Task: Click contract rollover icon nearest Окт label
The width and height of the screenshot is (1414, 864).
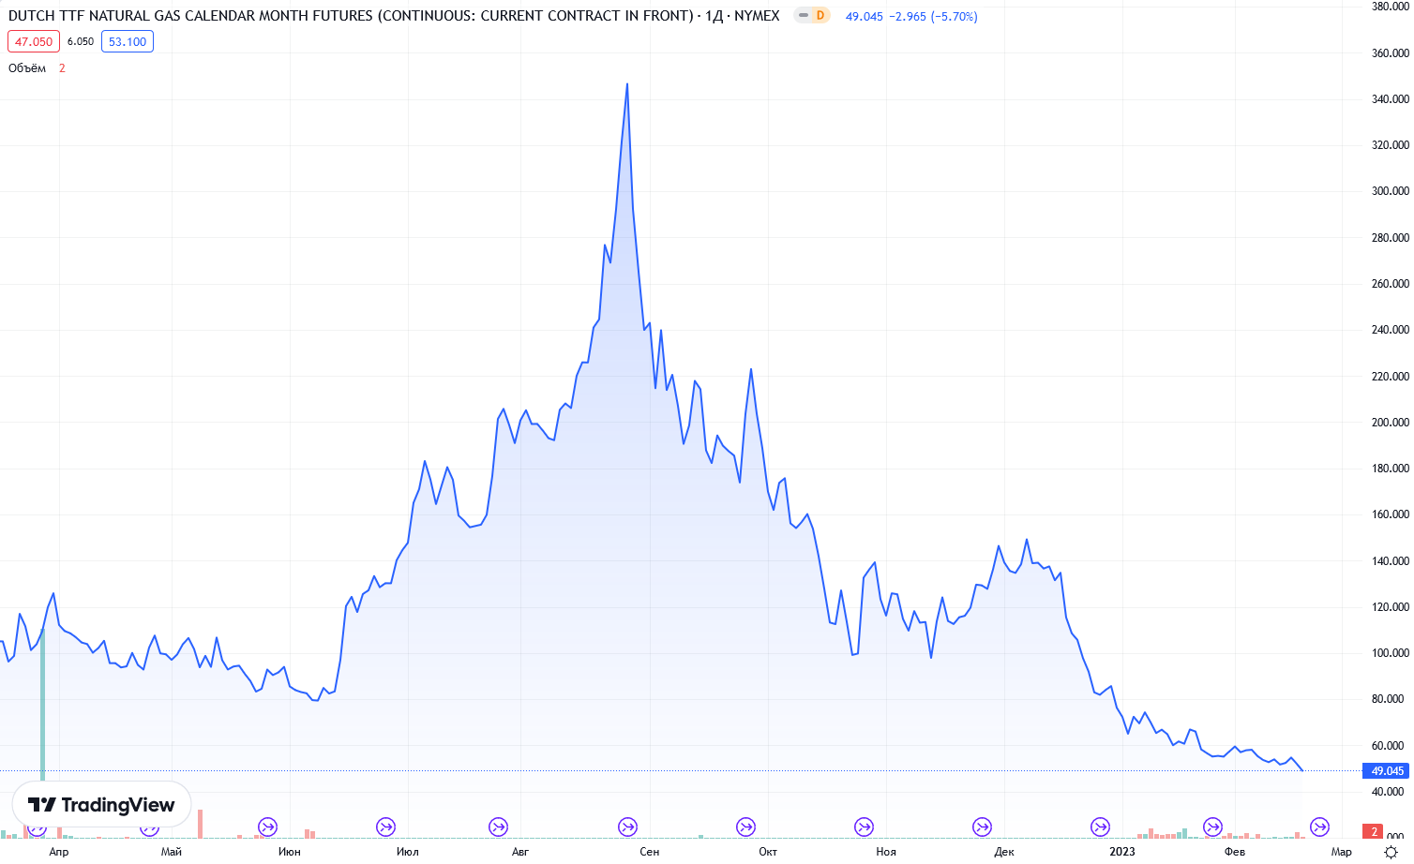Action: 746,827
